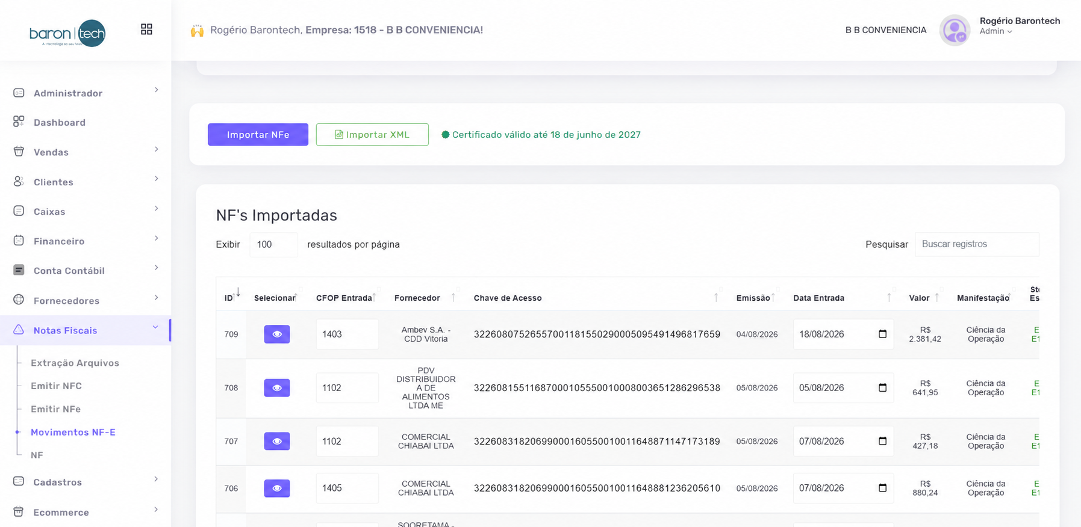Open the apps grid icon
Screen dimensions: 1081x527
(146, 29)
